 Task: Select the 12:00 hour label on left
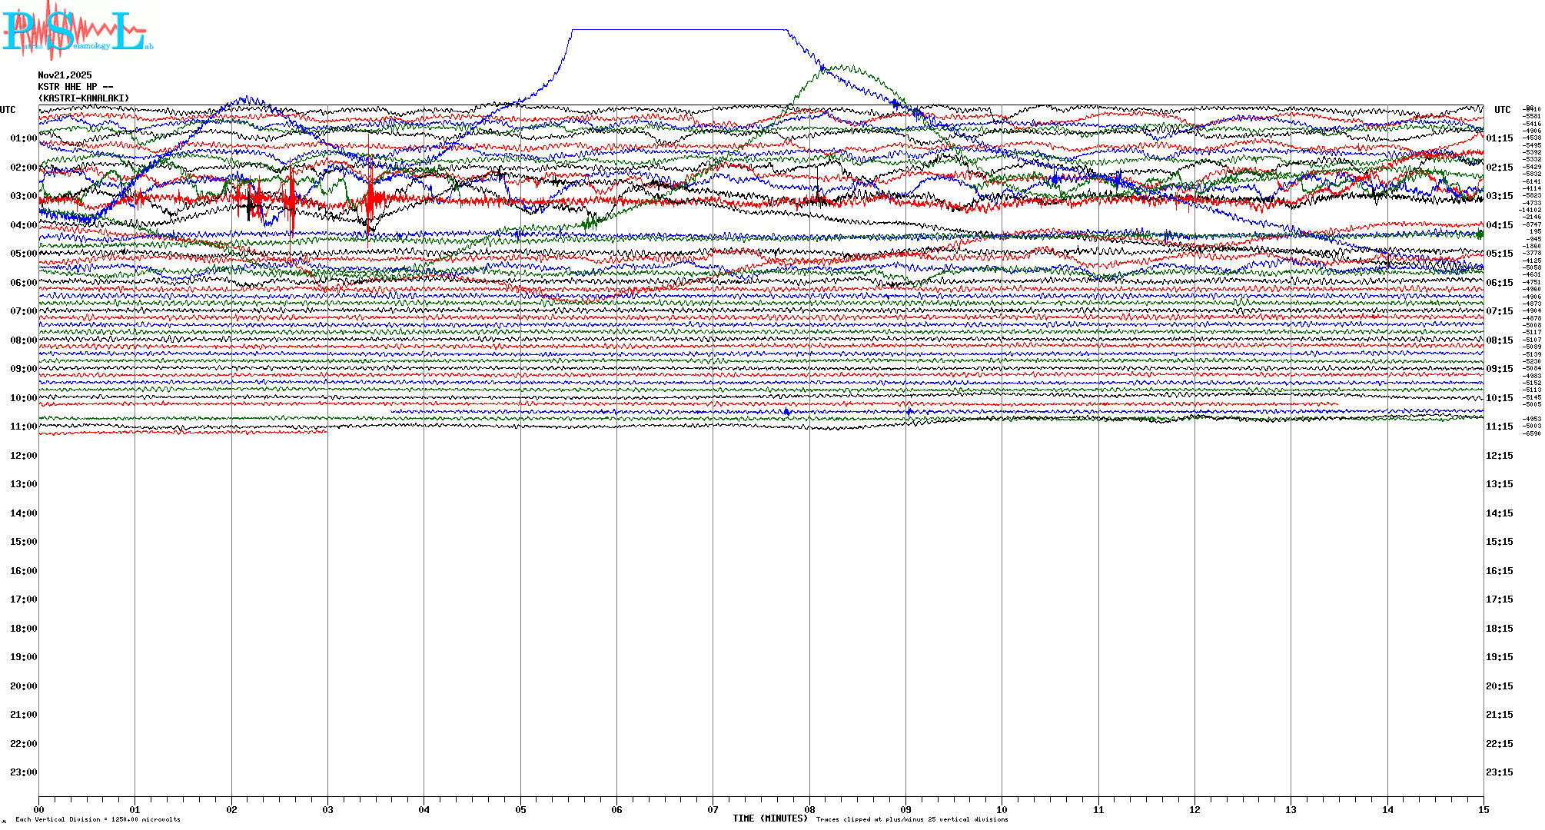coord(23,456)
